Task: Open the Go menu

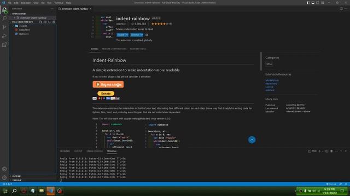Action: pos(43,3)
